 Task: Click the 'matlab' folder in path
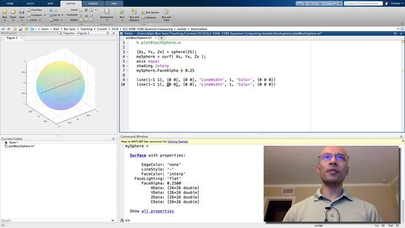[x=182, y=29]
